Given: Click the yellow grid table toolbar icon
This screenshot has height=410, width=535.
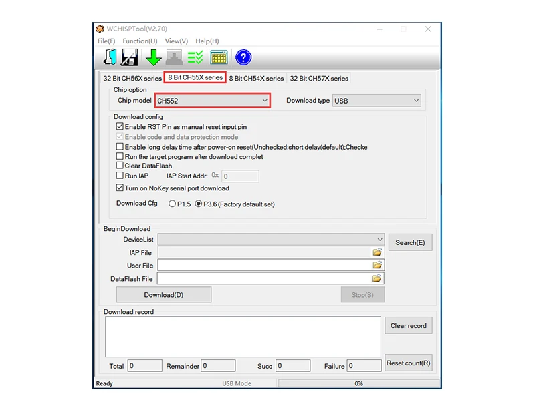Looking at the screenshot, I should 219,57.
